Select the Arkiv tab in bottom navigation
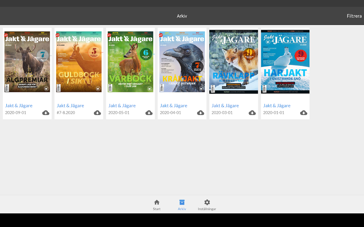364x227 pixels. point(182,205)
